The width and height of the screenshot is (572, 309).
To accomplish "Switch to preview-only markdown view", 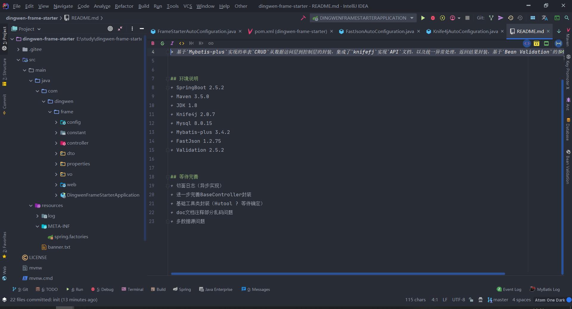I will pos(546,43).
